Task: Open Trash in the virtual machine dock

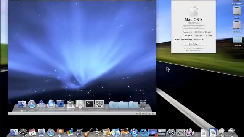Action: click(143, 104)
